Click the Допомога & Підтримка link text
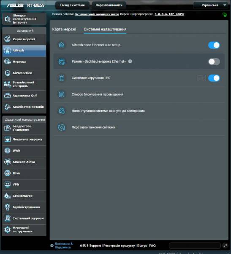 [63, 246]
